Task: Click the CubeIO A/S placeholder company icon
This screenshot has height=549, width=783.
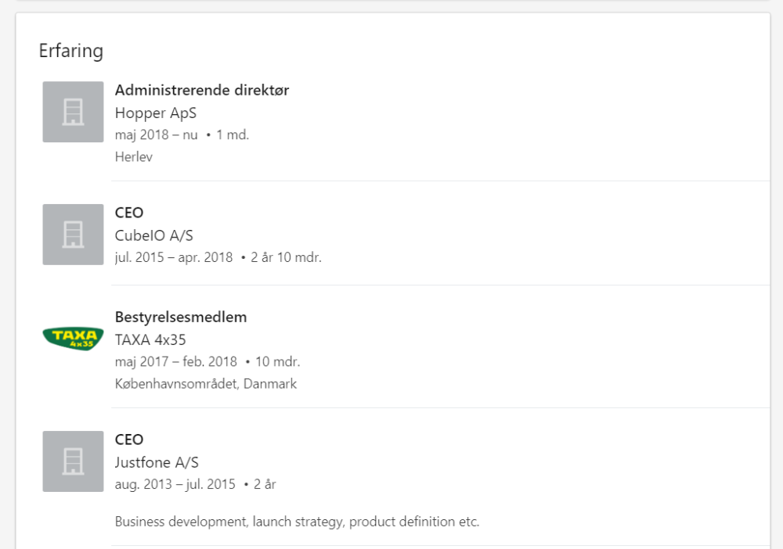Action: (73, 235)
